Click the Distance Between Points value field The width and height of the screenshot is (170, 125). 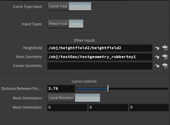point(61,88)
